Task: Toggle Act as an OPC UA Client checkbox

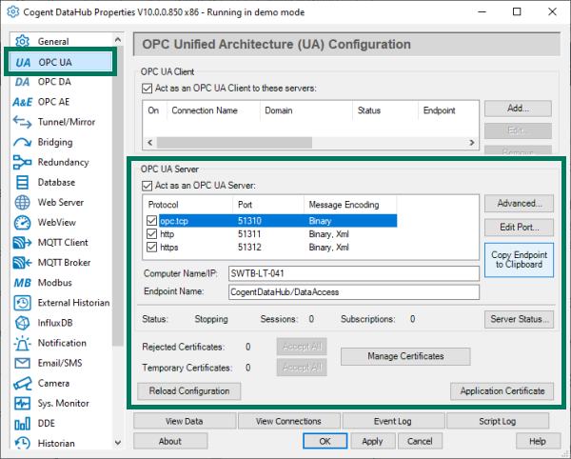Action: pos(148,89)
